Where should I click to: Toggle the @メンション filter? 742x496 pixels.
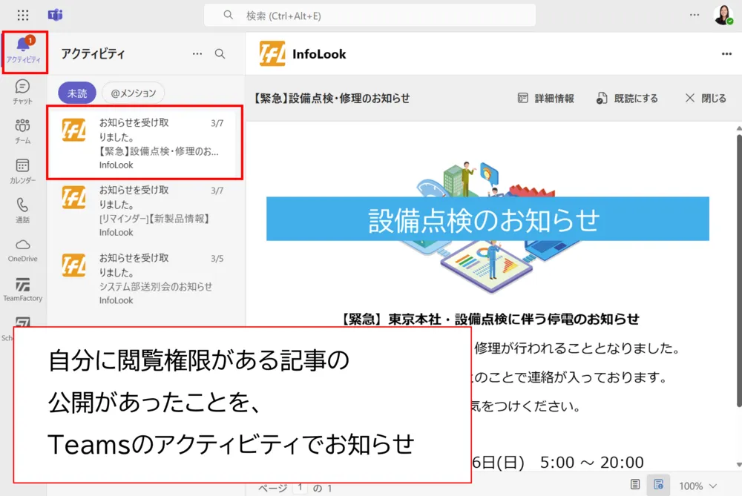[134, 93]
